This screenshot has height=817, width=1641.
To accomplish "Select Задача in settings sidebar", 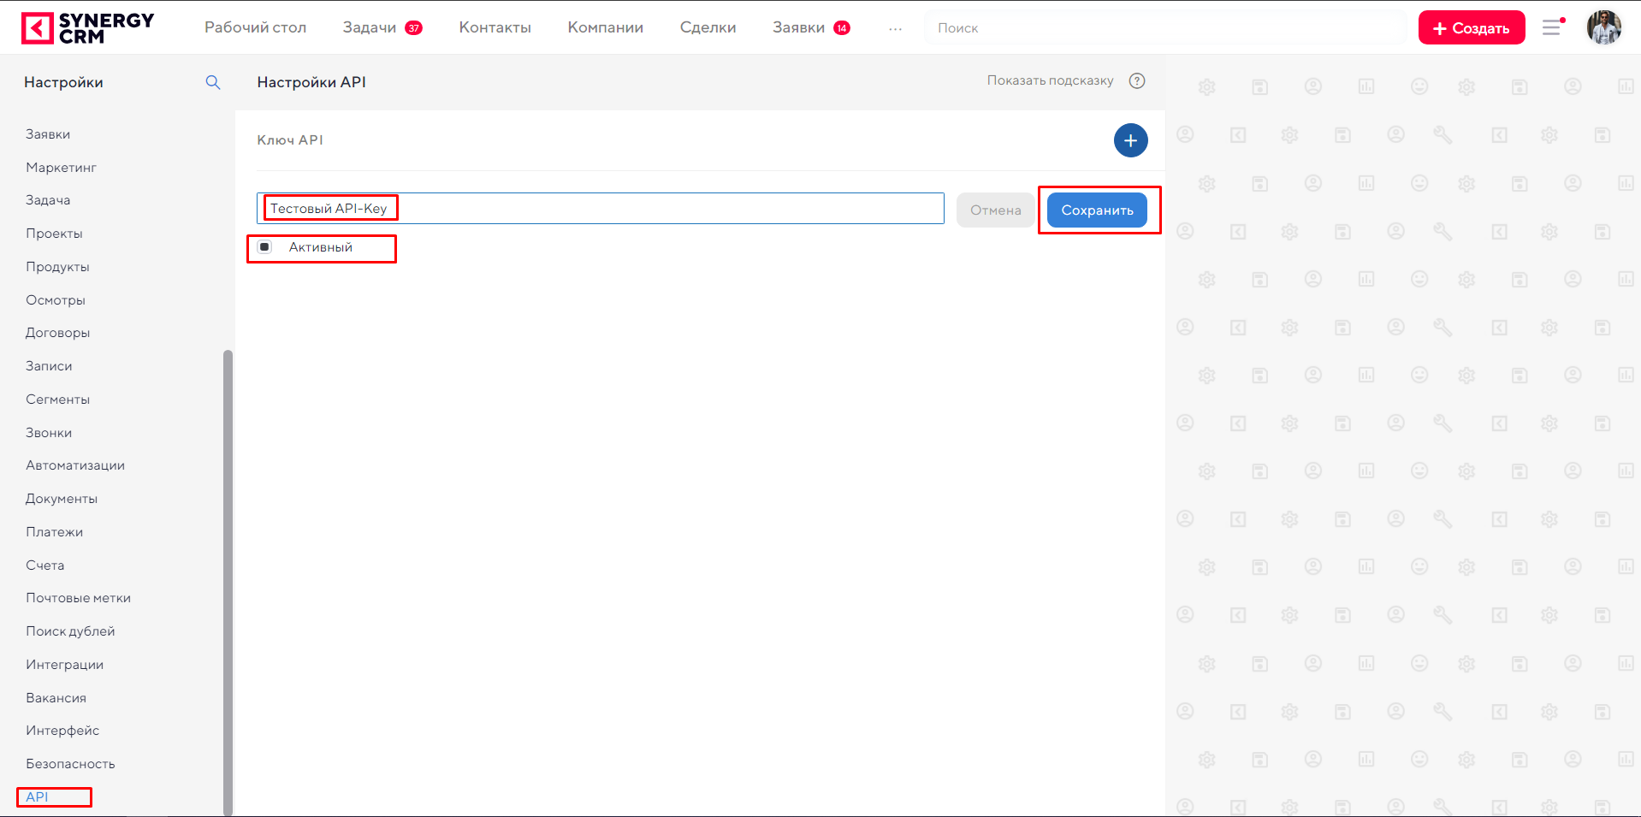I will click(48, 200).
